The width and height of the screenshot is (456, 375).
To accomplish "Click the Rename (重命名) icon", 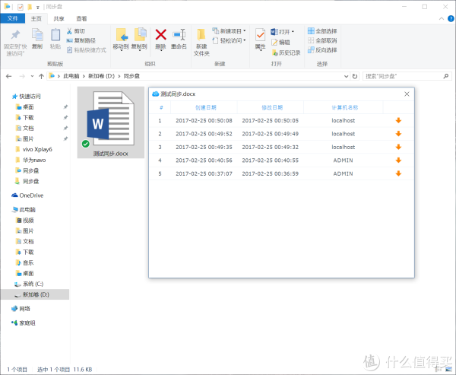I will click(x=179, y=35).
